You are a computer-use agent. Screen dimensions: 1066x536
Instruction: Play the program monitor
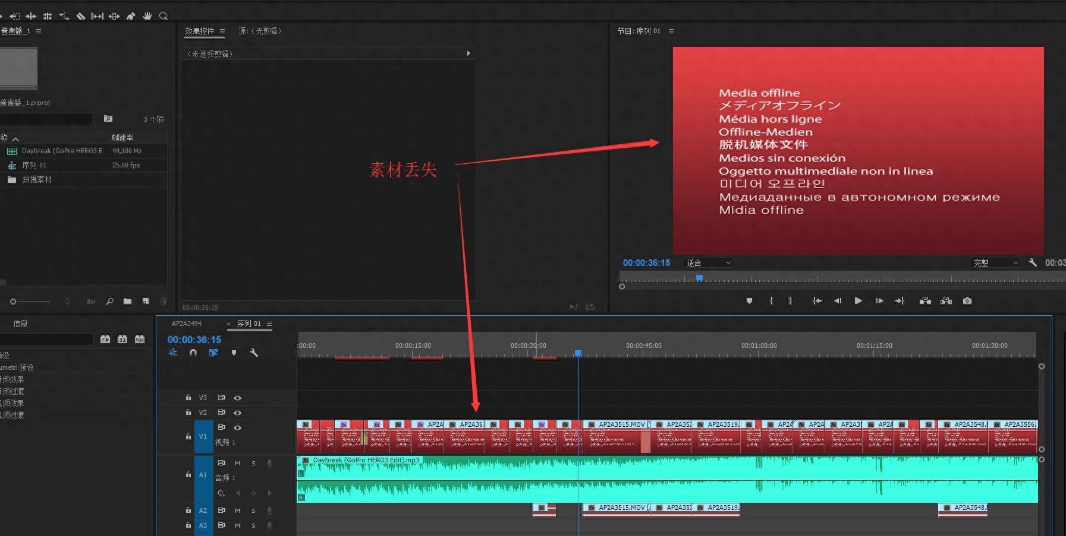point(858,301)
